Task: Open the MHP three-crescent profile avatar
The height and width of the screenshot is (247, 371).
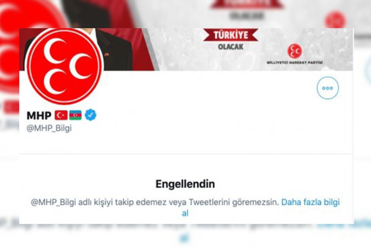Action: tap(64, 66)
